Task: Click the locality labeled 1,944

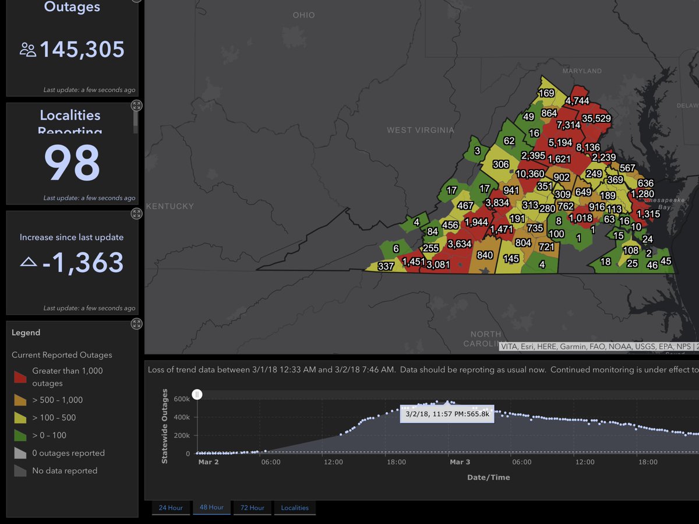Action: (476, 222)
